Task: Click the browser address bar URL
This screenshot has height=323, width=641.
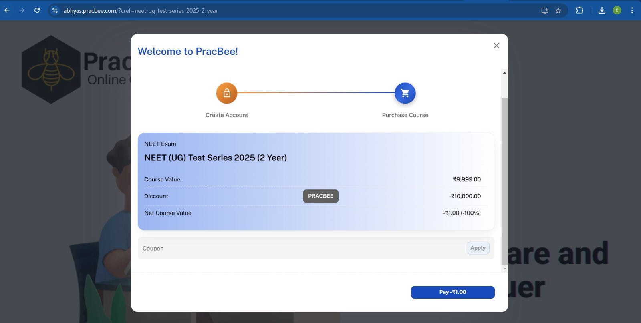Action: pyautogui.click(x=141, y=11)
